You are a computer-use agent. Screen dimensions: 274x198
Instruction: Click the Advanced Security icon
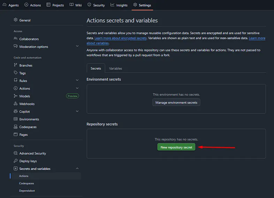pos(16,153)
